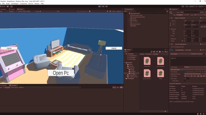Select the Scenes folder in Project
Screen dimensions: 206x115
tap(131, 66)
